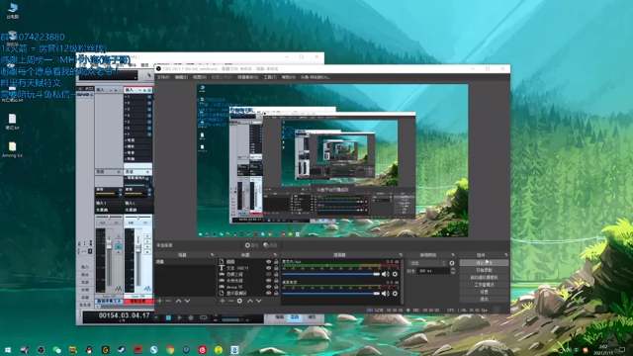Image resolution: width=633 pixels, height=356 pixels.
Task: Move the scene up with the arrow
Action: click(178, 301)
